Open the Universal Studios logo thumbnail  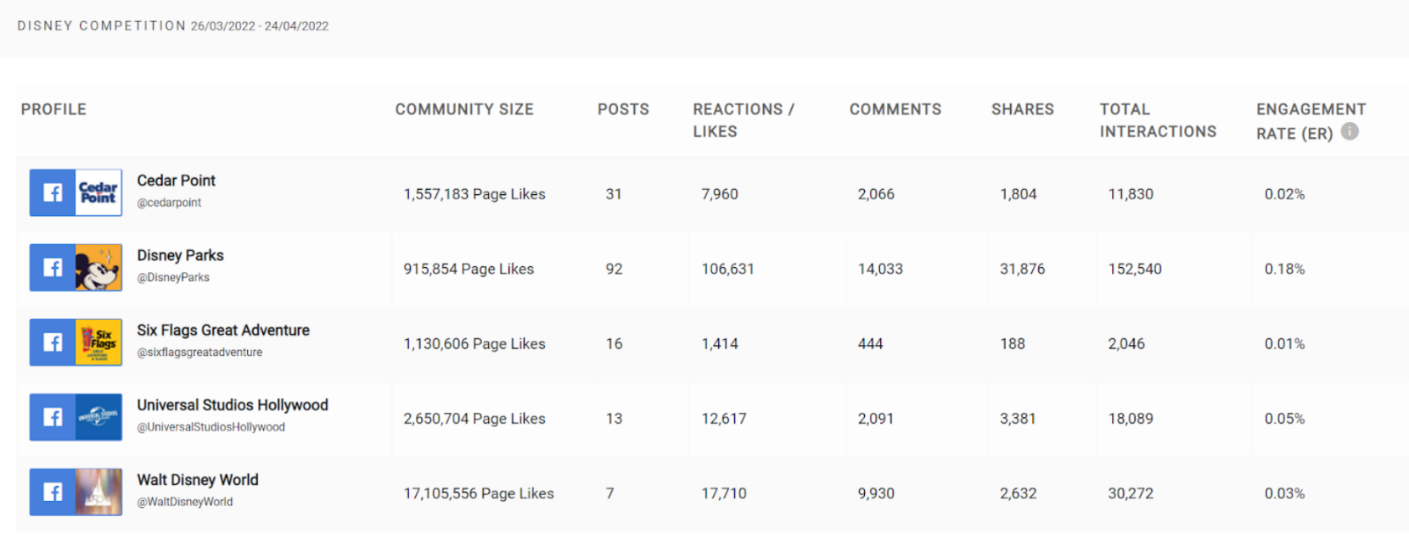click(x=98, y=417)
